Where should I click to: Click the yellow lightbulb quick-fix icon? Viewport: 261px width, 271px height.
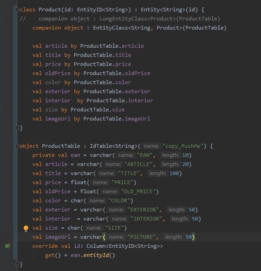[x=26, y=228]
